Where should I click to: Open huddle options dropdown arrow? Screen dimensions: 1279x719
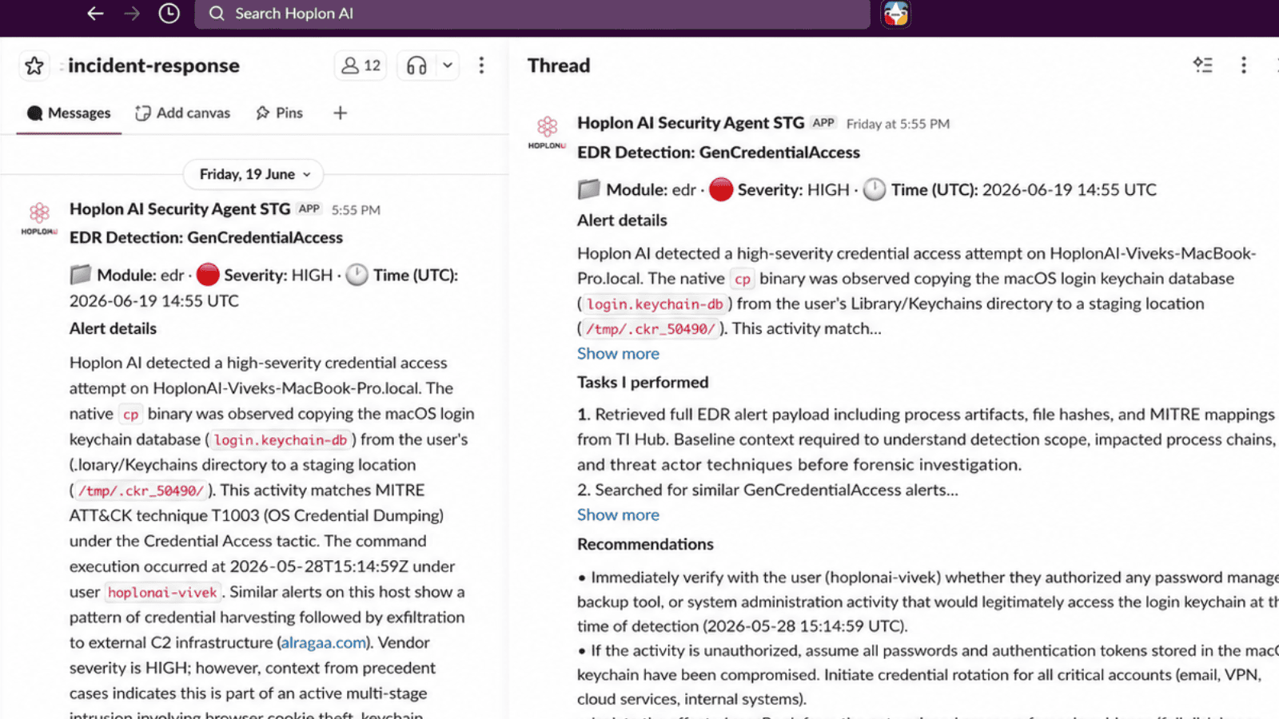pyautogui.click(x=448, y=66)
